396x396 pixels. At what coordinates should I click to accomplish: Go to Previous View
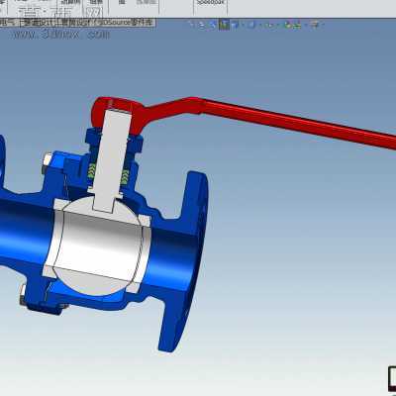point(213,25)
